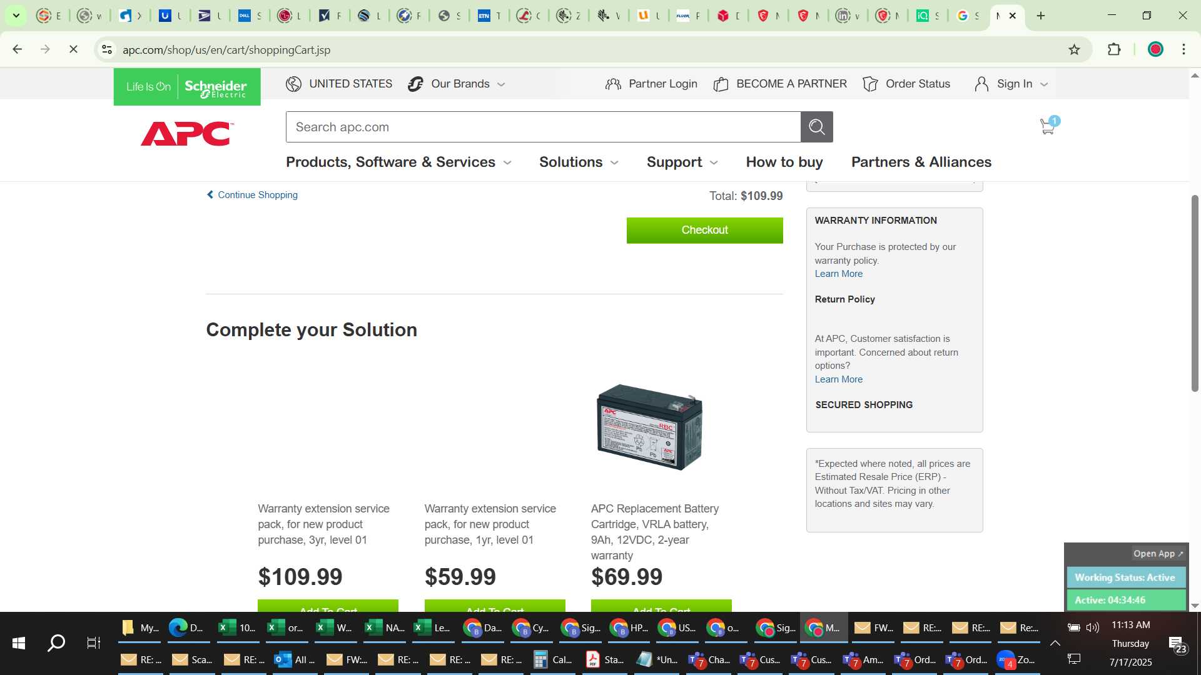
Task: Click the Schneider Electric Life Is On logo
Action: click(187, 87)
